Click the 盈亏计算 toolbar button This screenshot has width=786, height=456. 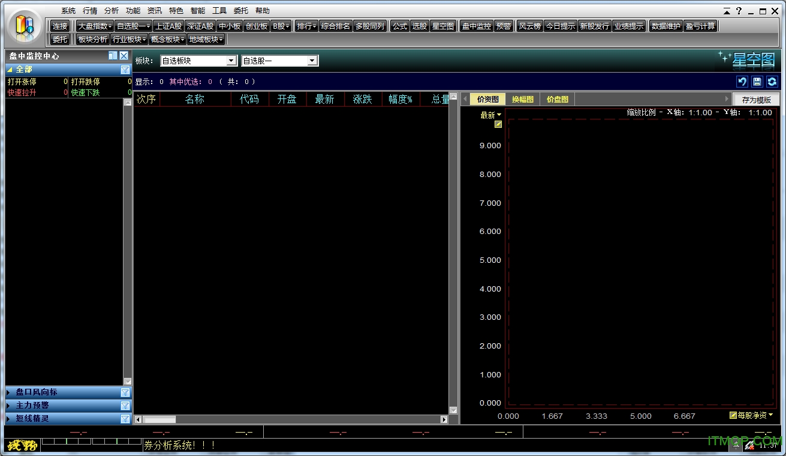pyautogui.click(x=700, y=26)
